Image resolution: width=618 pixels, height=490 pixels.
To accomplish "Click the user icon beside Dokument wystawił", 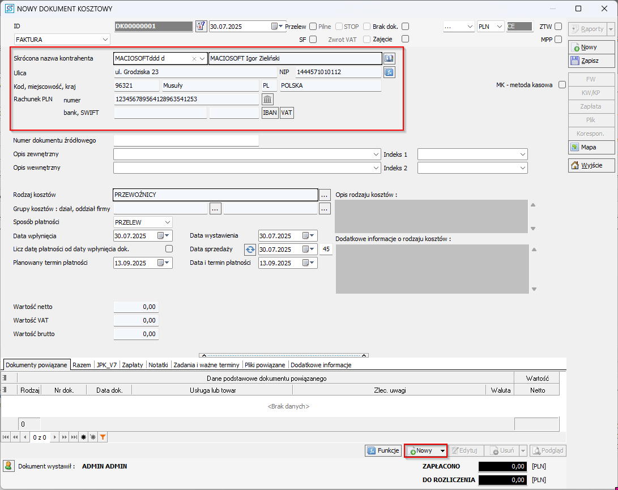I will tap(8, 466).
